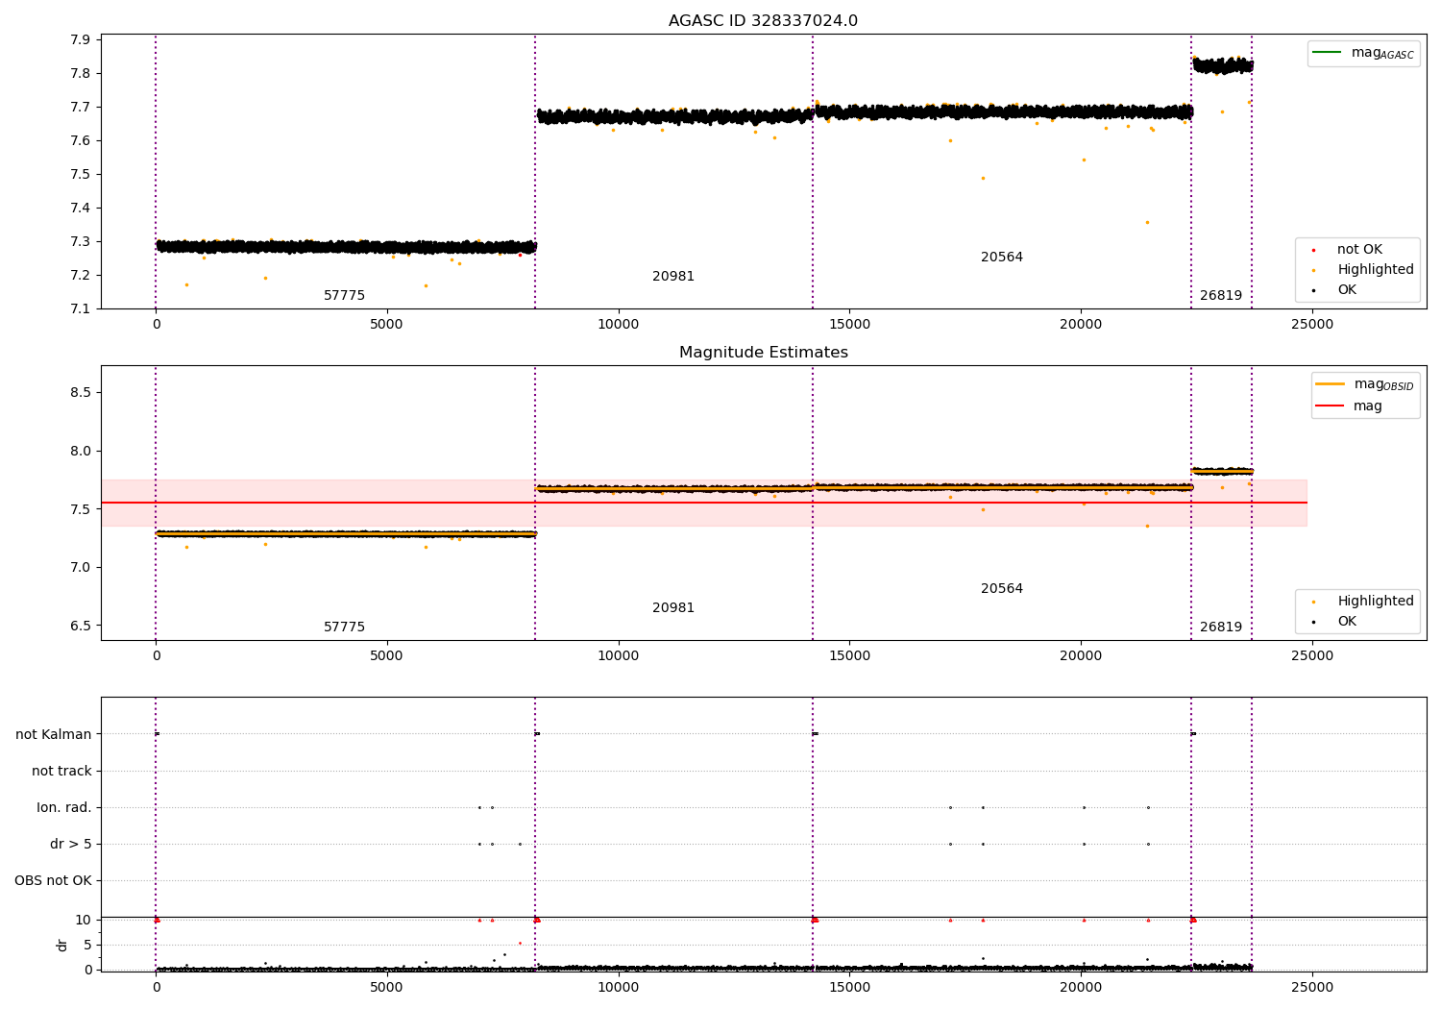This screenshot has width=1441, height=1009.
Task: Click the 0 x-tick under the middle plot
Action: tap(156, 656)
